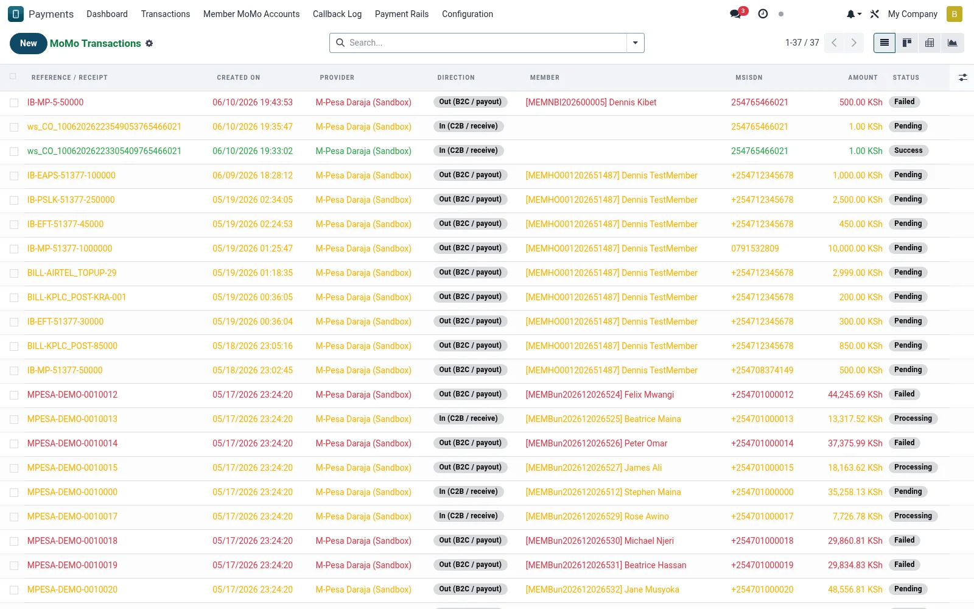Open the Configuration menu
This screenshot has height=609, width=974.
tap(468, 14)
